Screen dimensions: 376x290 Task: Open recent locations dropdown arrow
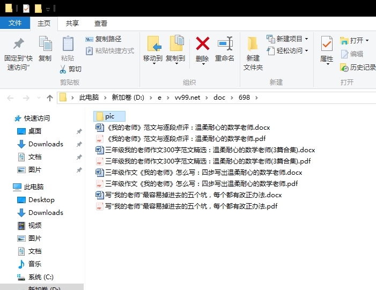(39, 98)
